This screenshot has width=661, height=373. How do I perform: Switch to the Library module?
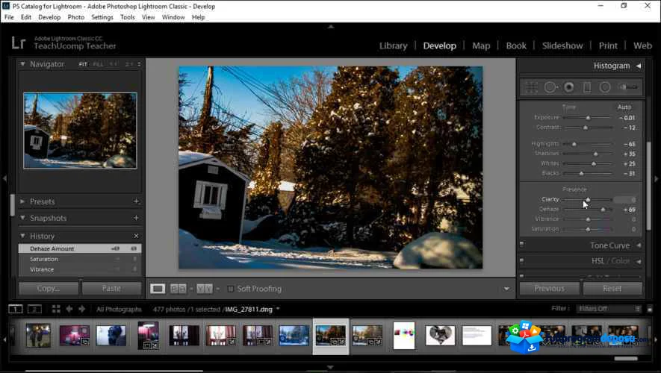click(x=394, y=46)
